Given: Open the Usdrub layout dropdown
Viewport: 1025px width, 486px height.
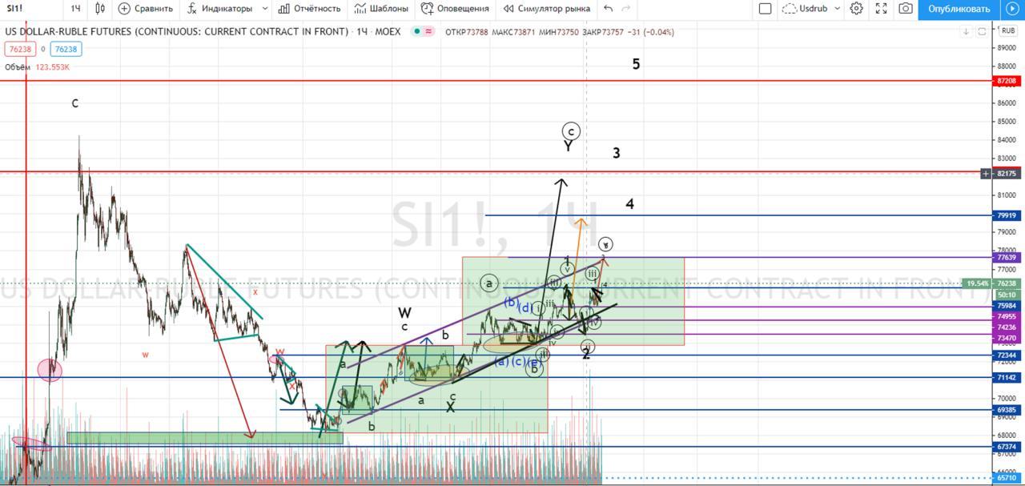Looking at the screenshot, I should (811, 9).
